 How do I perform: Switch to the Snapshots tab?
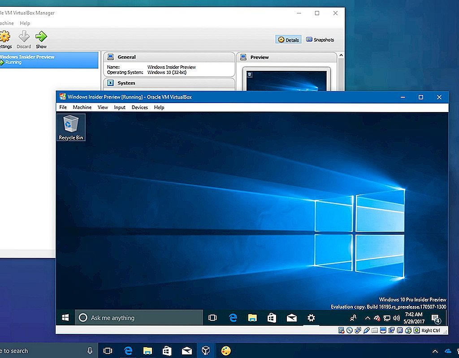pyautogui.click(x=320, y=39)
